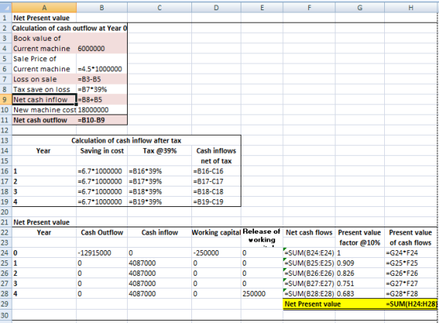Viewport: 439px width, 323px height.
Task: Select cell containing 18000000
Action: (102, 110)
